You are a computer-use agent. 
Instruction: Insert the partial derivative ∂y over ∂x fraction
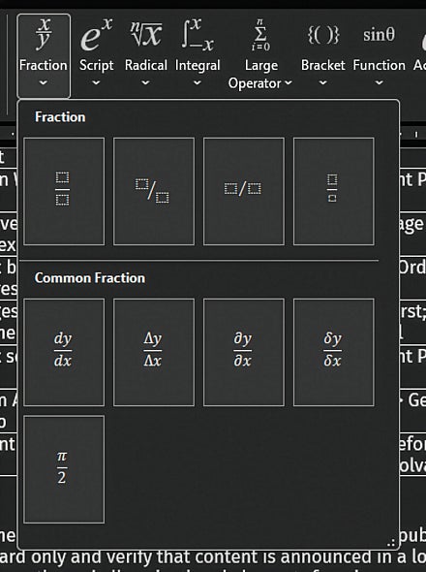pyautogui.click(x=244, y=352)
